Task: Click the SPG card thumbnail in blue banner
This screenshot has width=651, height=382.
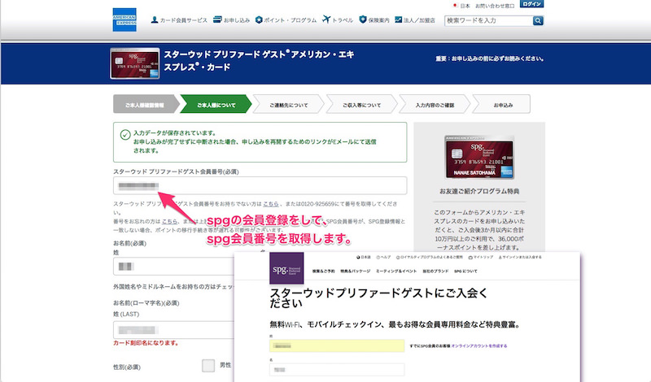Action: pyautogui.click(x=135, y=63)
